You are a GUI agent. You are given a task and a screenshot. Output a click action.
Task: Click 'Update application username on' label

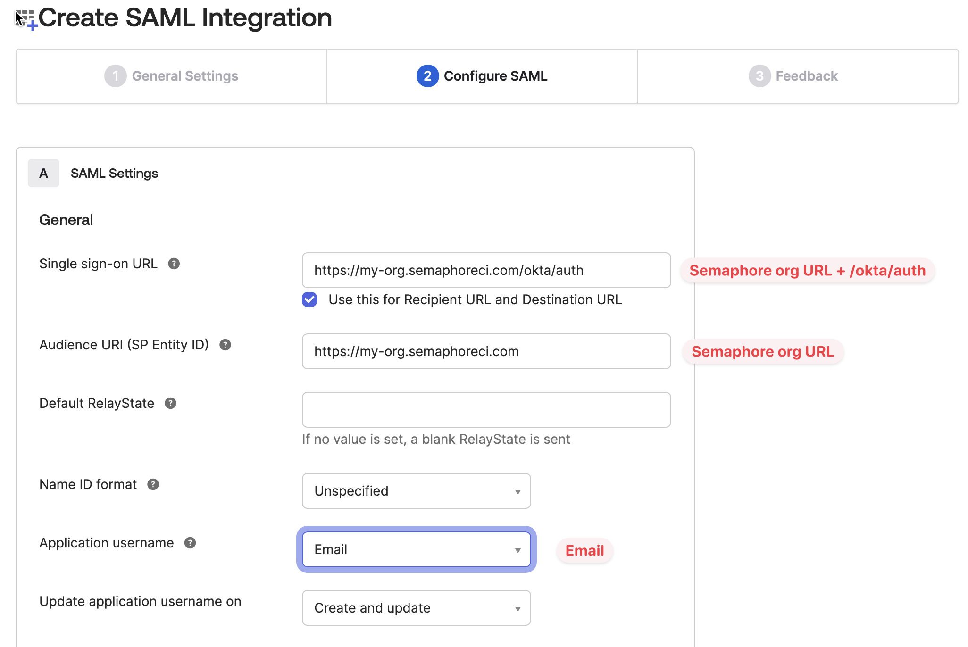(140, 601)
